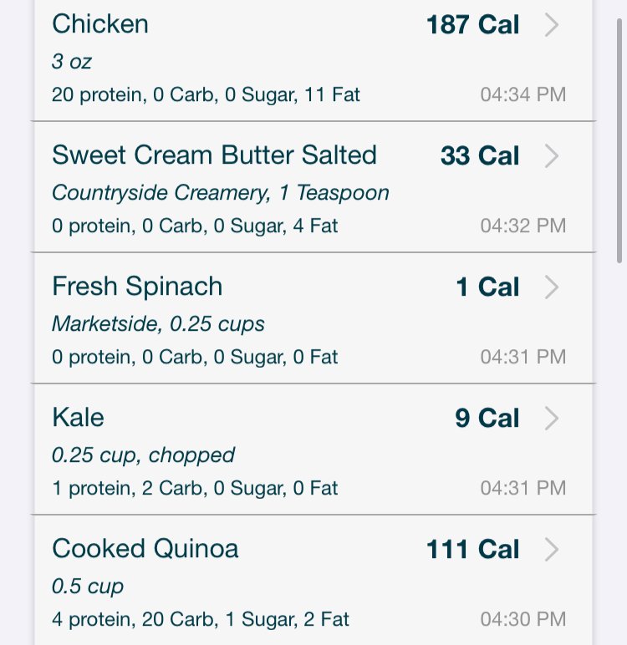
Task: Open Sweet Cream Butter Salted chevron
Action: [x=552, y=156]
